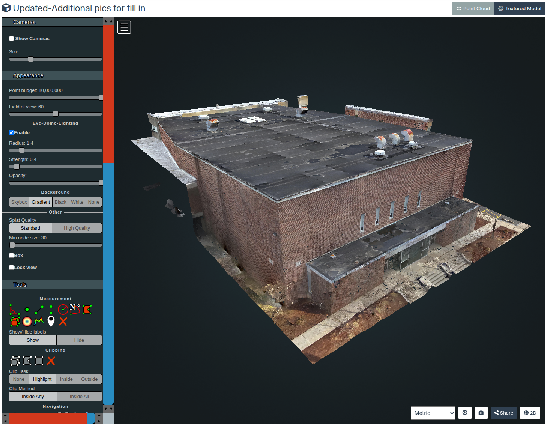547x424 pixels.
Task: Switch to the Point Cloud tab
Action: [473, 8]
